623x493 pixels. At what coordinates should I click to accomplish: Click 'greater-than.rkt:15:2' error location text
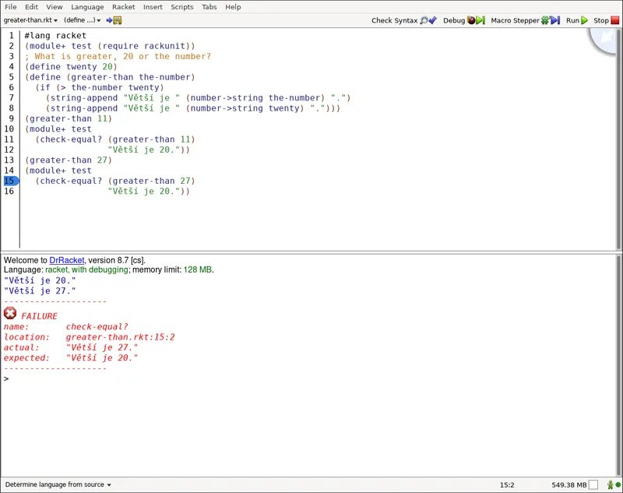[x=120, y=337]
